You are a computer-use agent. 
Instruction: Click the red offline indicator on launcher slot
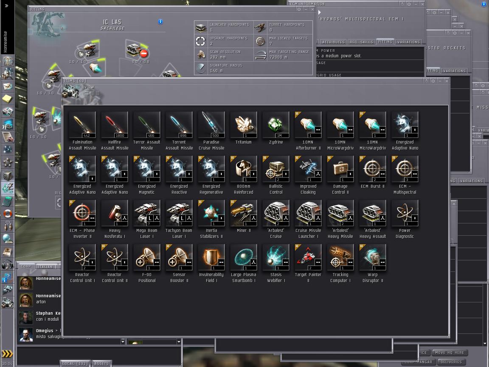point(144,54)
